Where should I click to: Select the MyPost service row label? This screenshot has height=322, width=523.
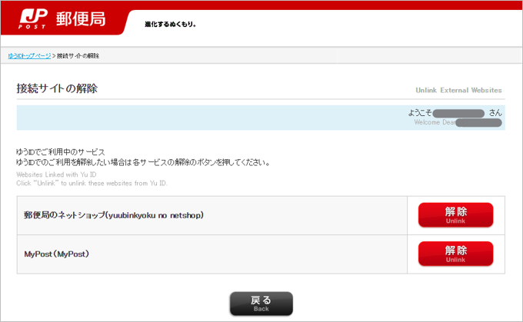point(56,254)
